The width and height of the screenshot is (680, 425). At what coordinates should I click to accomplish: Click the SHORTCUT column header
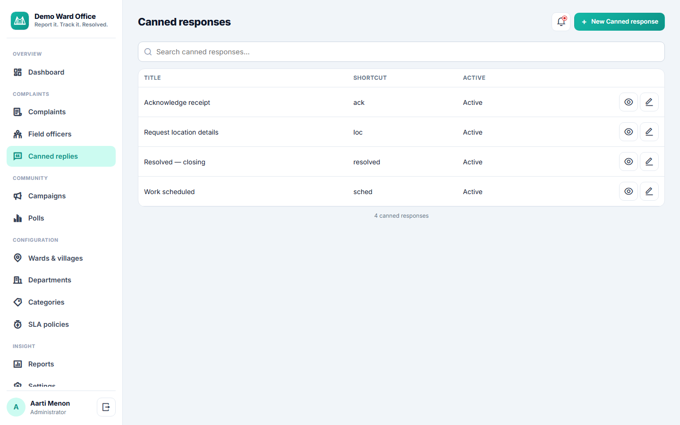(x=370, y=78)
